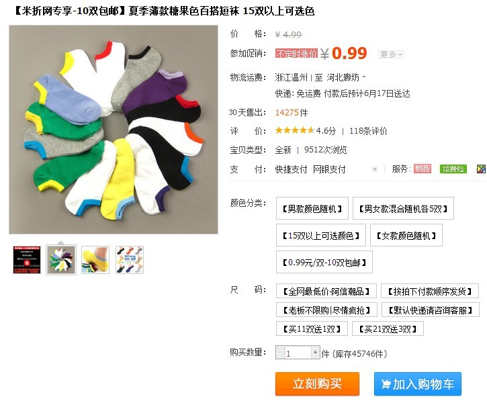Choose the 【0.99元/双-10双包邮】 option
The width and height of the screenshot is (487, 405).
(x=324, y=263)
